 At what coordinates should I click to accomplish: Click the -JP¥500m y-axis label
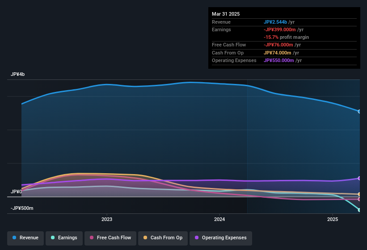click(22, 208)
